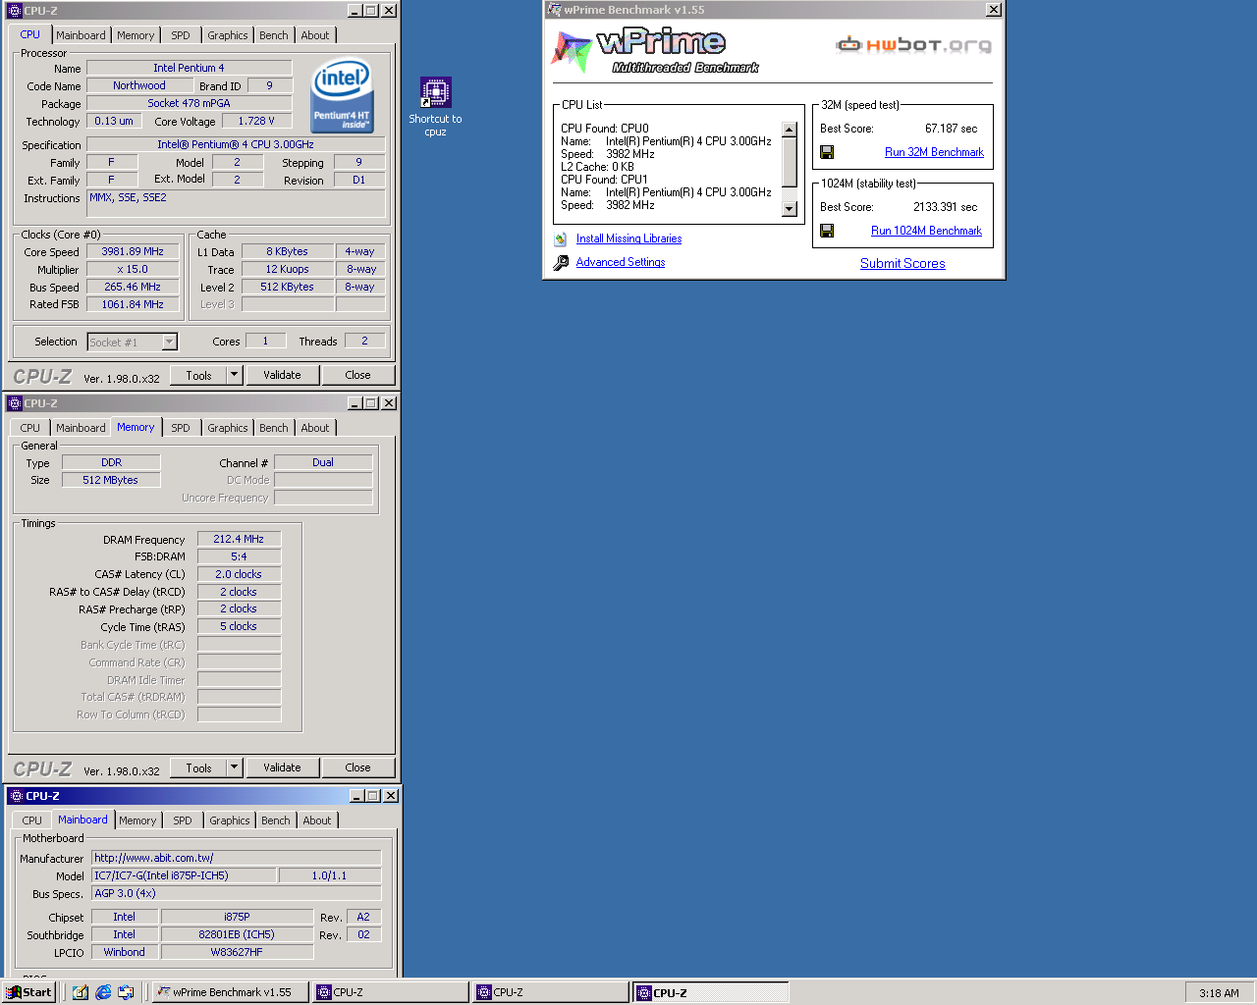Click Run 1024M Benchmark link
1257x1005 pixels.
(x=926, y=231)
